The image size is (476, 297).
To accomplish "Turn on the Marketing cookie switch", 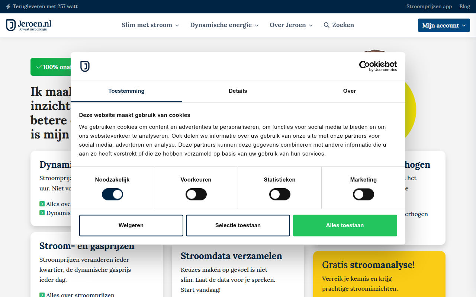I will tap(363, 195).
